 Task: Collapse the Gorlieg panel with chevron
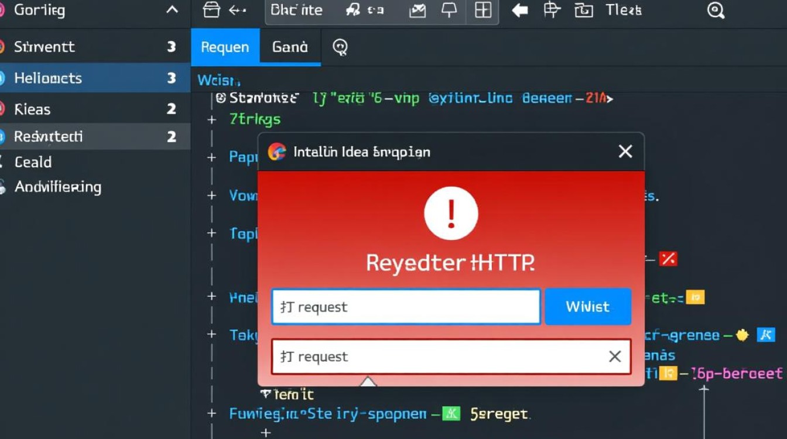coord(172,11)
